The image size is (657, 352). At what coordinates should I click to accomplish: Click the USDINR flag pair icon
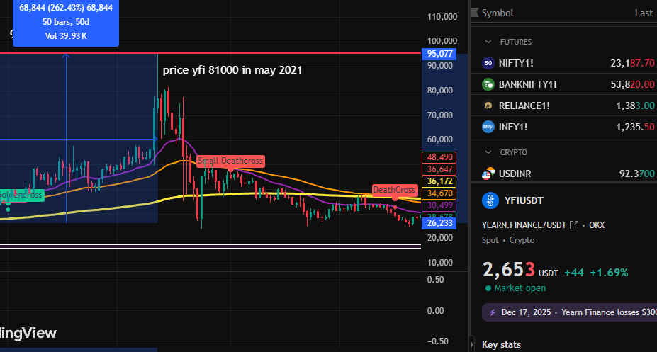click(488, 174)
